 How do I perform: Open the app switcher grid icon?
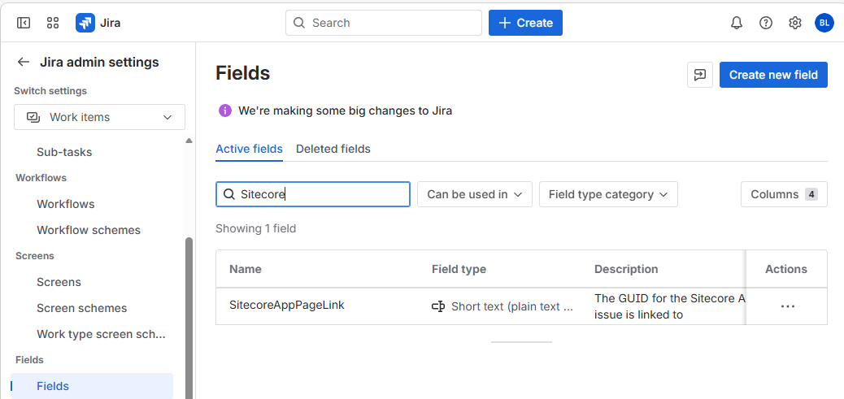click(x=53, y=23)
